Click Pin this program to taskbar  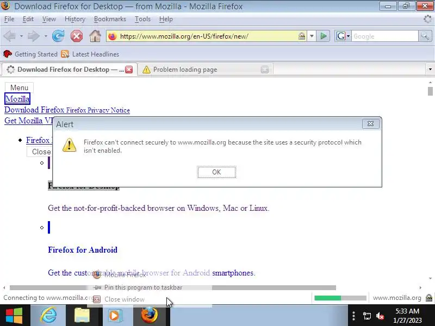143,287
